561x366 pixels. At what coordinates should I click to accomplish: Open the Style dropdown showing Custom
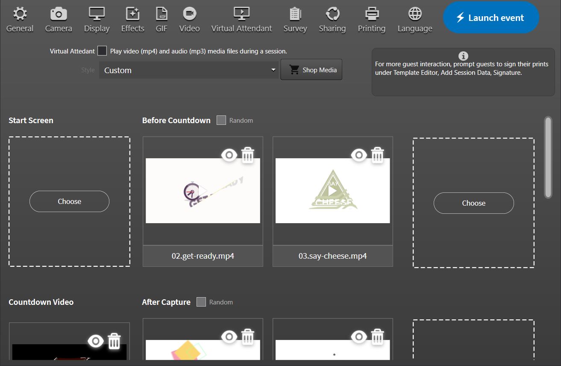189,70
